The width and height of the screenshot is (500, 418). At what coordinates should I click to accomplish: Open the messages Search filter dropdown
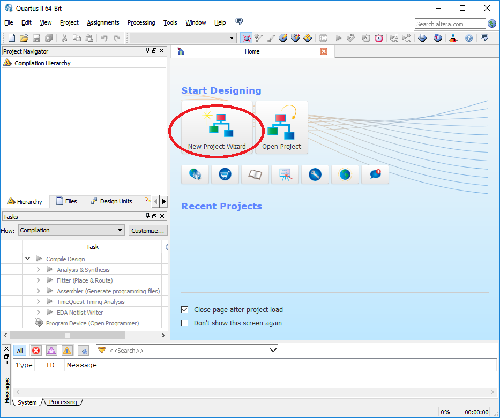tap(273, 350)
